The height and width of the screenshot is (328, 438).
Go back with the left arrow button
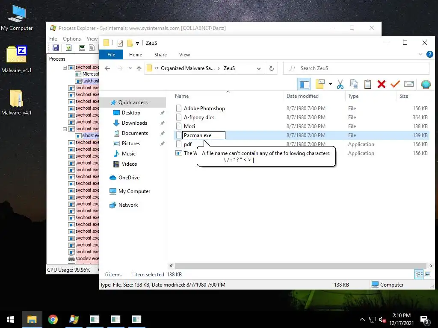(x=107, y=68)
